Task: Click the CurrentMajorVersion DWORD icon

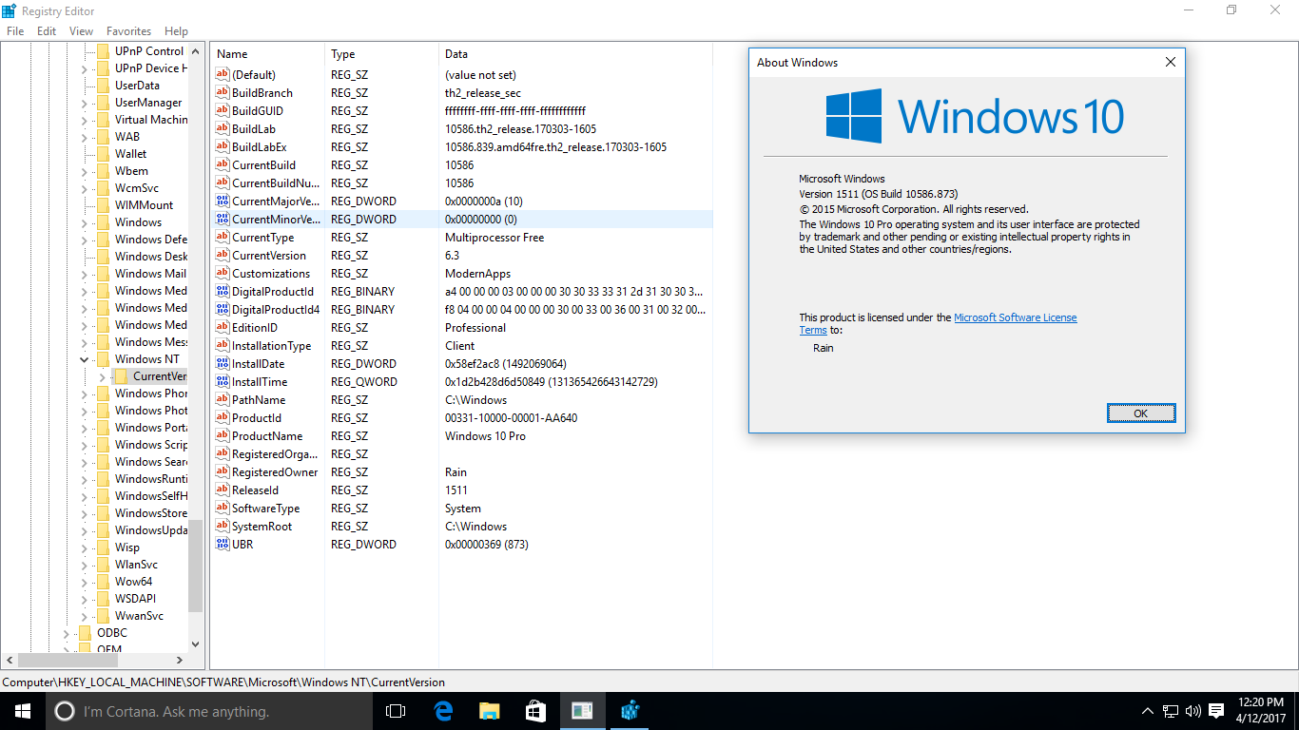Action: point(223,202)
